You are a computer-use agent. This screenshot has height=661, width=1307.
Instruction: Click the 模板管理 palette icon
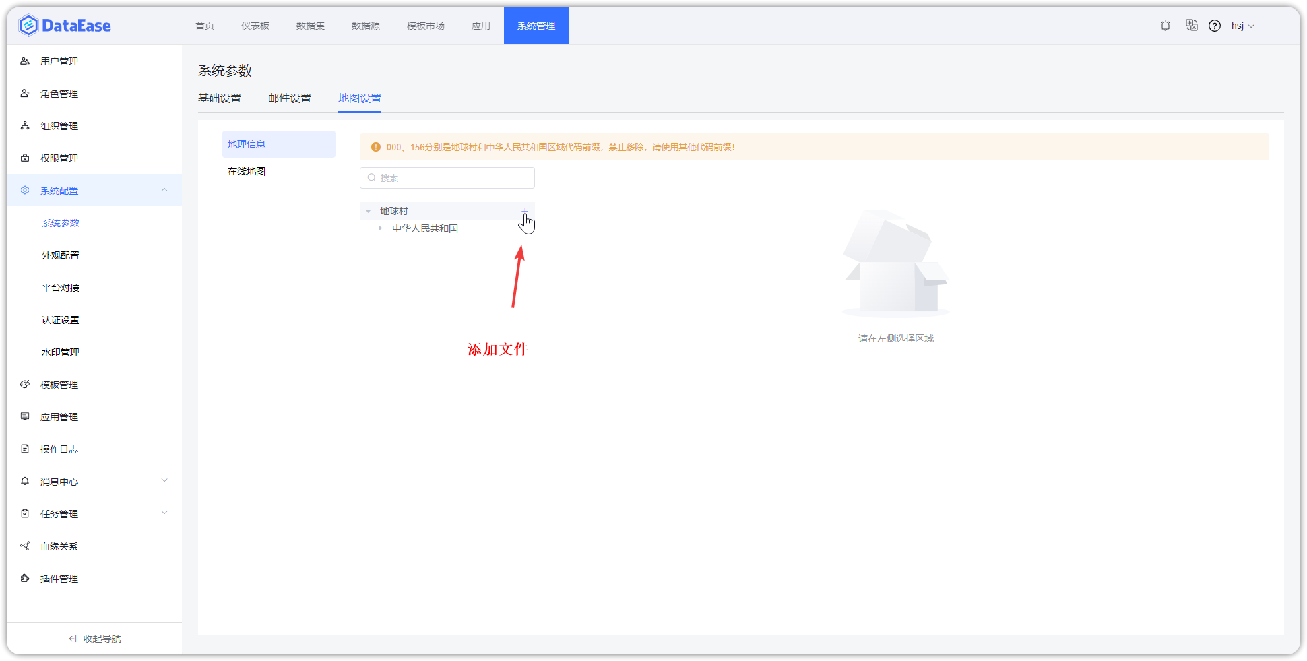point(25,384)
